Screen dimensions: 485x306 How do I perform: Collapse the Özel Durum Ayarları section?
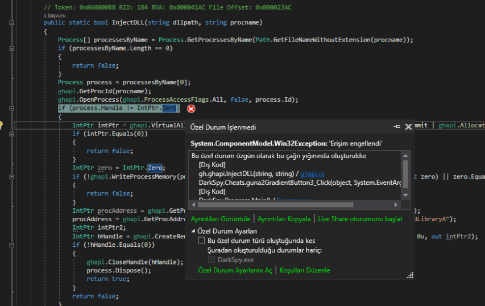[x=193, y=231]
